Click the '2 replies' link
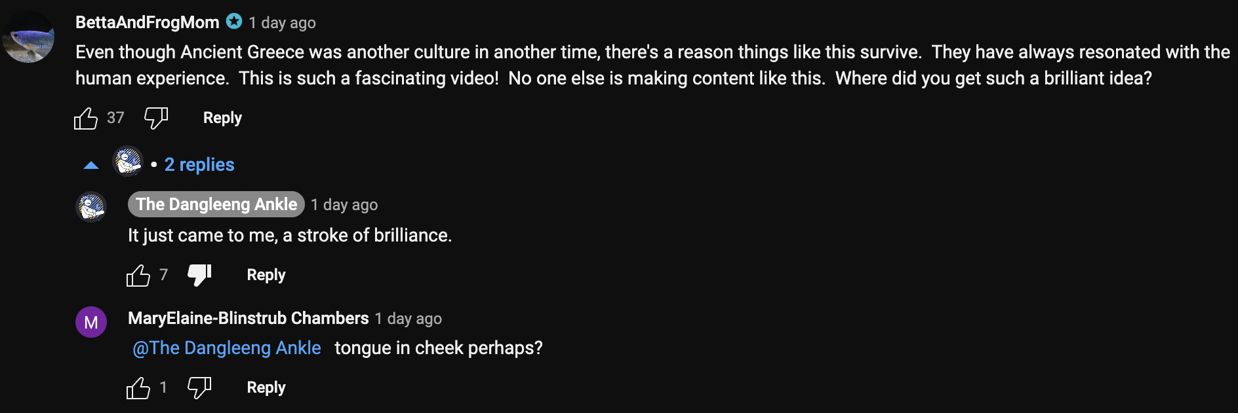1238x413 pixels. click(199, 164)
